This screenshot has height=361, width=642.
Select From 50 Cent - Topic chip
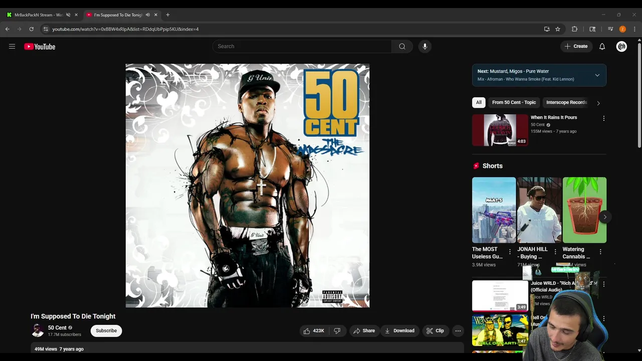click(514, 102)
